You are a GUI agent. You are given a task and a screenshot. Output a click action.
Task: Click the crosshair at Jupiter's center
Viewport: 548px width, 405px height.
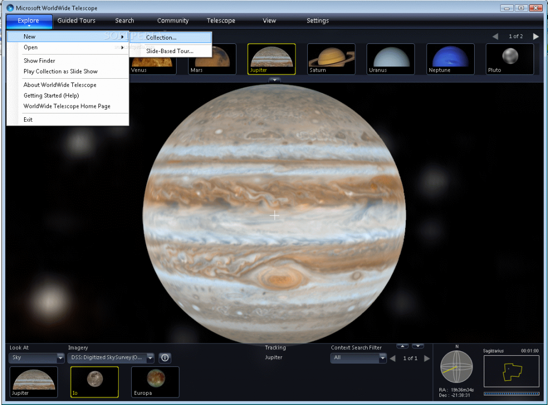pyautogui.click(x=275, y=216)
